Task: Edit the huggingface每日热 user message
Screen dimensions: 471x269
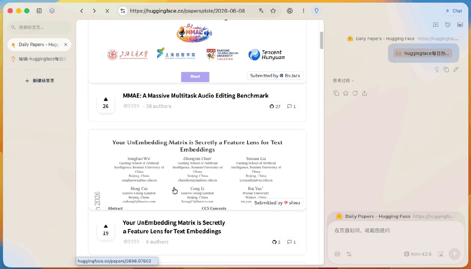Action: point(456,70)
